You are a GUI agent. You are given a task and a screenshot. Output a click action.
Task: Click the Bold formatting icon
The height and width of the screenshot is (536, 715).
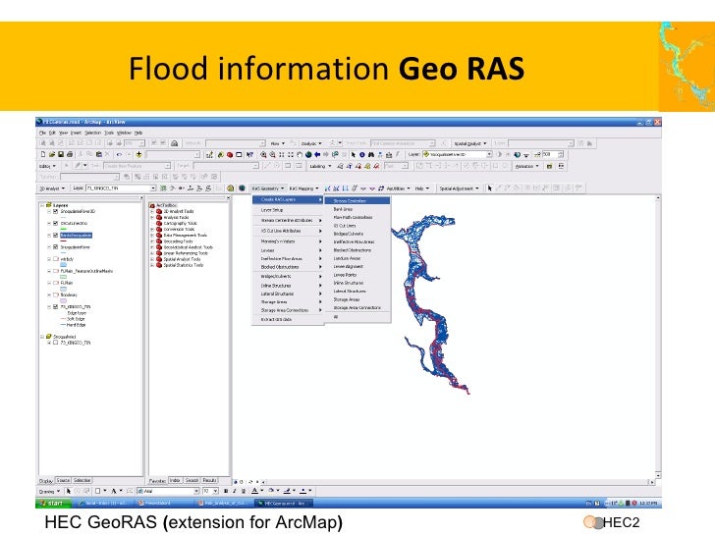pyautogui.click(x=226, y=491)
